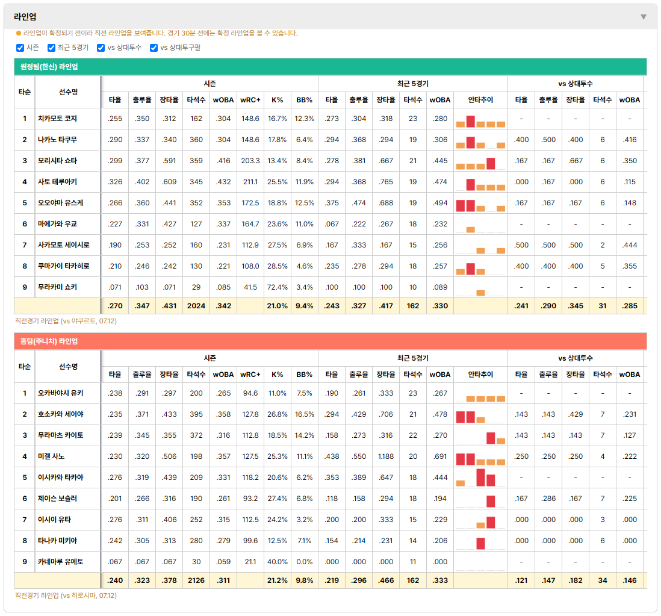Toggle the vs 상대투구팔 checkbox
Viewport: 661px width, 616px height.
[154, 48]
